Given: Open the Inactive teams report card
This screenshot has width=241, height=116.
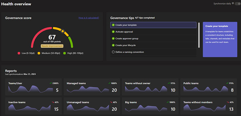Looking at the screenshot, I should pos(33,106).
